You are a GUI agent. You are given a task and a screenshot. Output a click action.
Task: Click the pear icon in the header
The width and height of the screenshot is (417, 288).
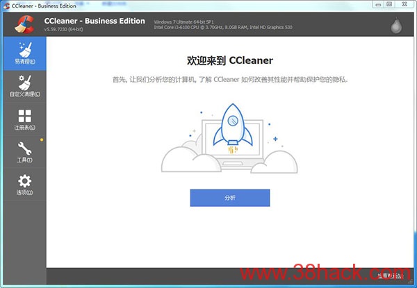click(x=396, y=26)
